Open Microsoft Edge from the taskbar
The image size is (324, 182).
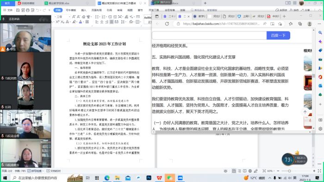point(107,178)
